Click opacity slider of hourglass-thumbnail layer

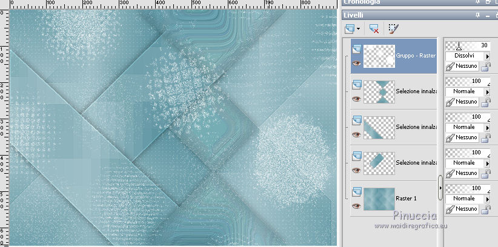pos(468,82)
